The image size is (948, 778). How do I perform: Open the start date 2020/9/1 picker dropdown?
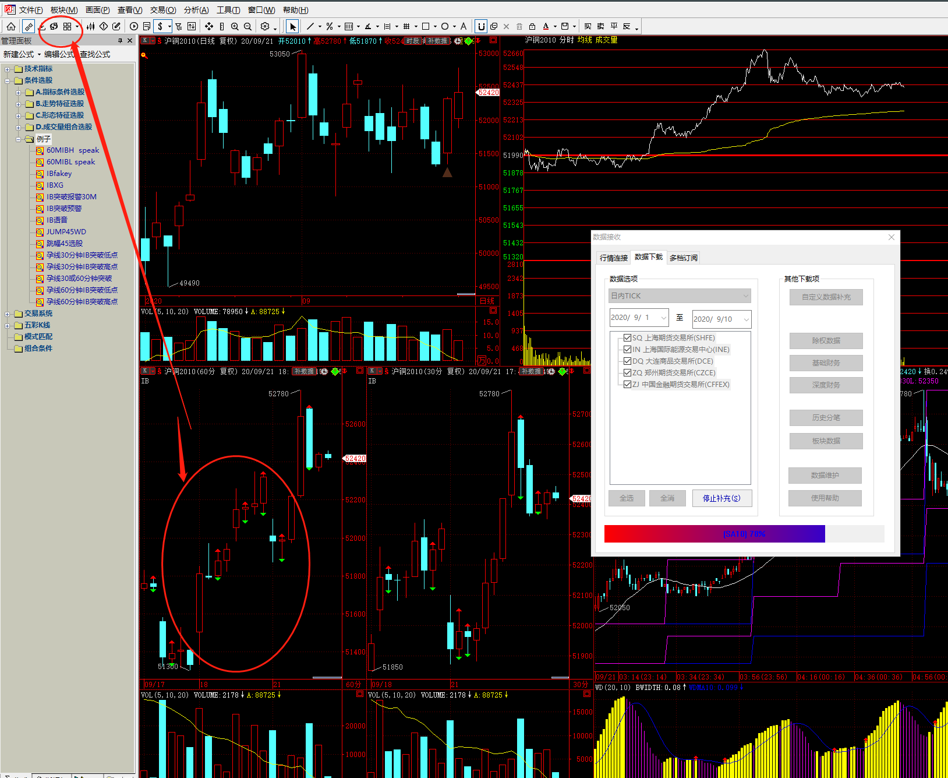(663, 318)
